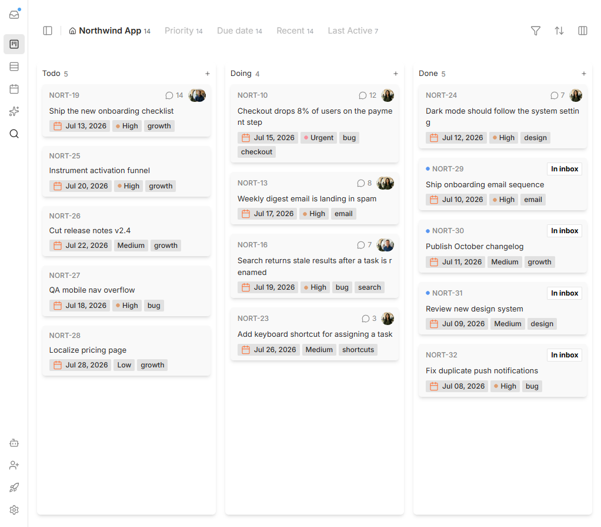Select the Northwind App tab
Screen dimensions: 601x527
click(109, 31)
